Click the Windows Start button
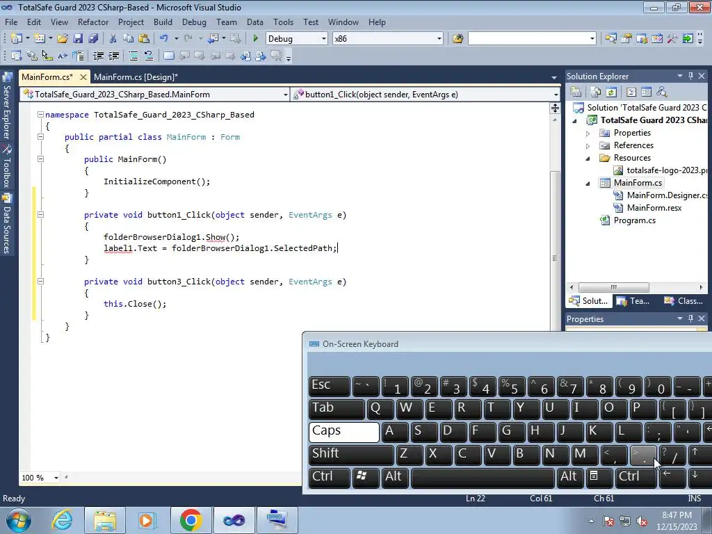This screenshot has width=712, height=534. pos(19,520)
